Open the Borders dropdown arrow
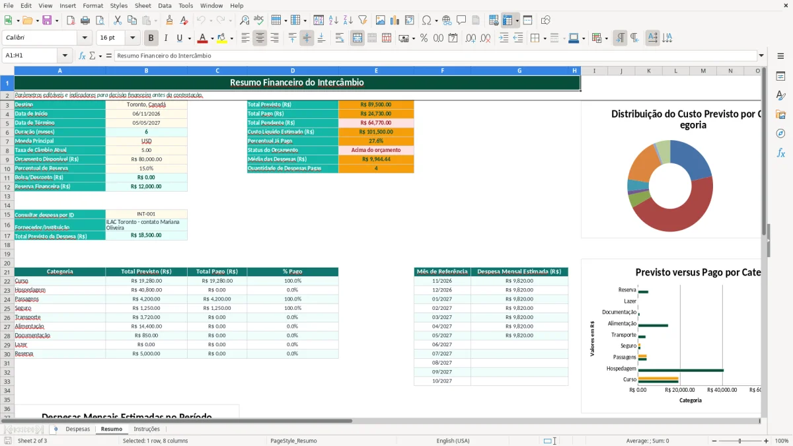This screenshot has height=446, width=793. [x=545, y=38]
